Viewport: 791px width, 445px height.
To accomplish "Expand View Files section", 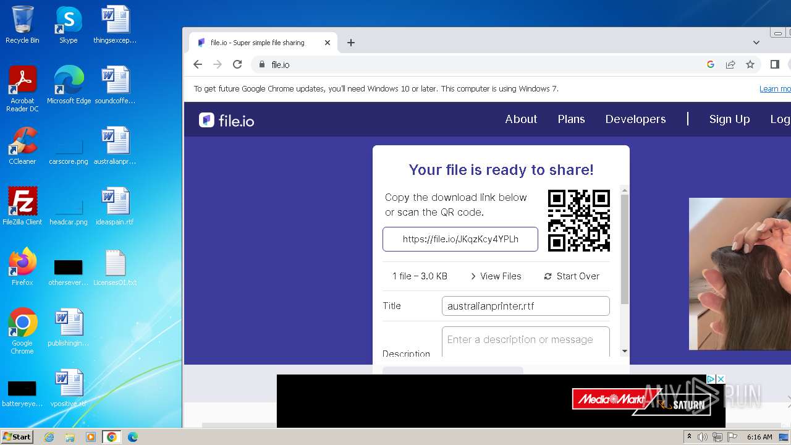I will (496, 276).
